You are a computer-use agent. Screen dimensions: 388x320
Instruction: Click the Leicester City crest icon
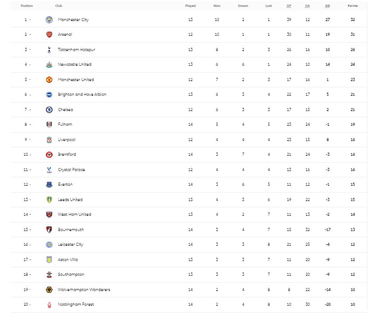point(49,244)
